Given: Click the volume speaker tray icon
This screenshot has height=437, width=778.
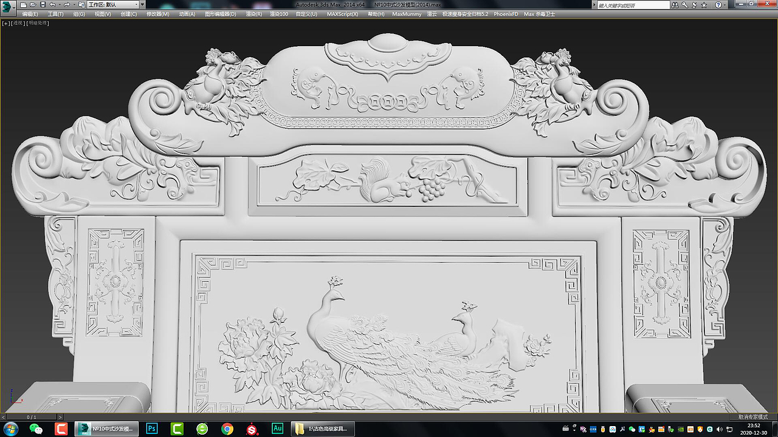Looking at the screenshot, I should click(x=720, y=429).
